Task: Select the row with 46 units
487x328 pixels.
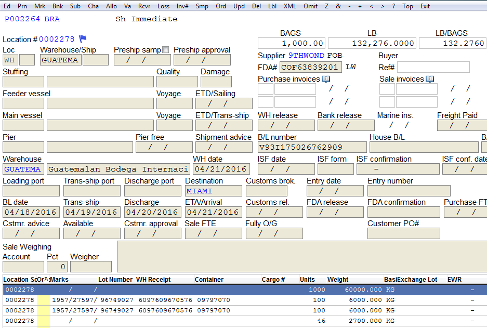Action: 245,321
